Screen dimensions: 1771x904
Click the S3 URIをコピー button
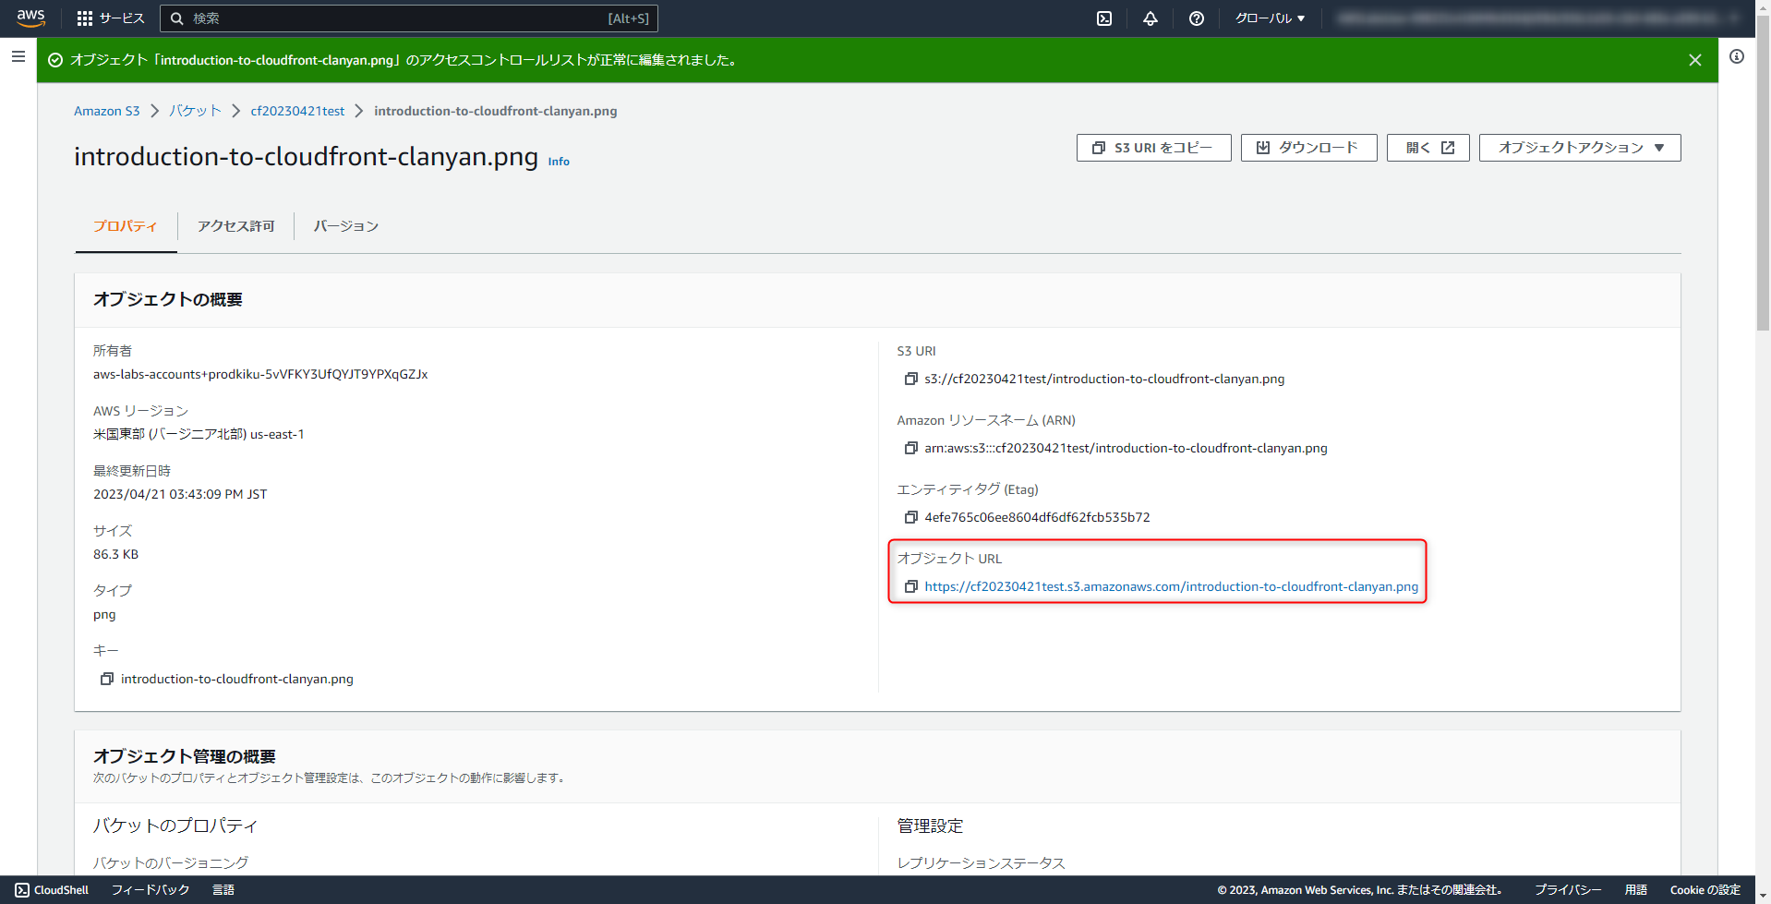tap(1152, 147)
